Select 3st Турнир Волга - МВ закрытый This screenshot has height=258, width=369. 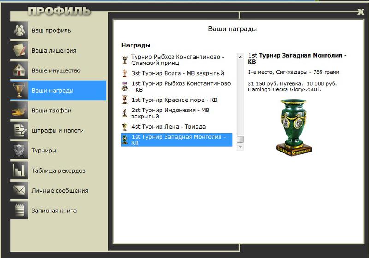(177, 73)
